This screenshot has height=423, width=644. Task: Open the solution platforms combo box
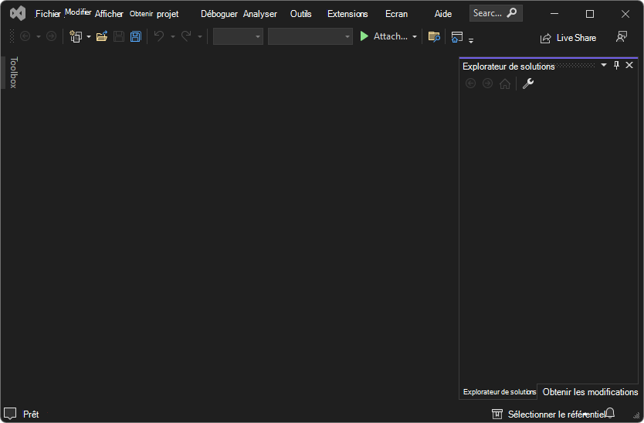click(310, 36)
